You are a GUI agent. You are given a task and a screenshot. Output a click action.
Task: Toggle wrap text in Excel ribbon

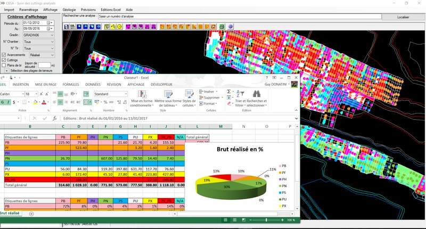point(86,94)
